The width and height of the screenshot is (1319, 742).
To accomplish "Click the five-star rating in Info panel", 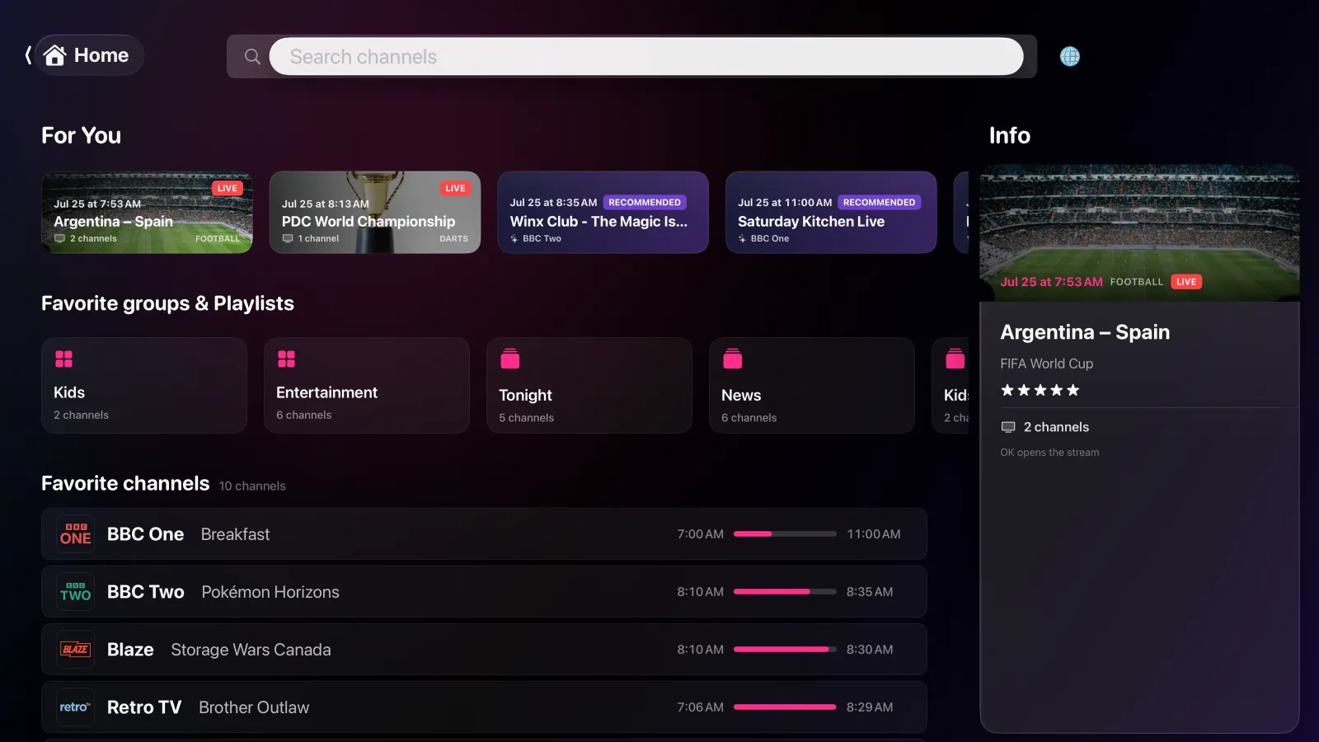I will 1040,390.
